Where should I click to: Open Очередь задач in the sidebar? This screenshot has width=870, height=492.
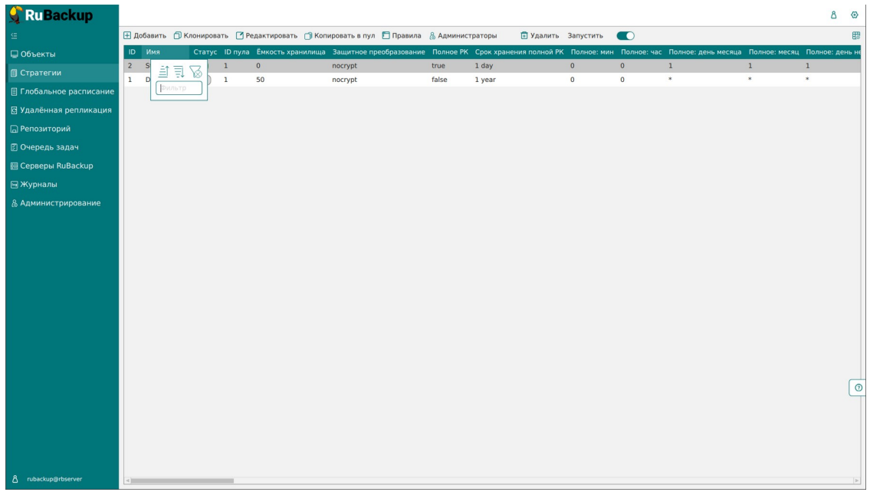[x=44, y=147]
